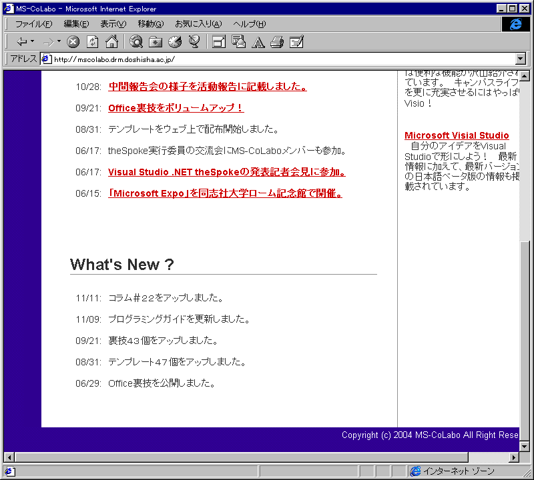Image resolution: width=534 pixels, height=480 pixels.
Task: Click the horizontal scrollbar left arrow
Action: click(x=9, y=457)
